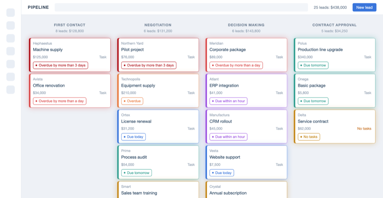Click Avista 'Overdue by more than a day' badge
The image size is (383, 198).
pyautogui.click(x=60, y=101)
